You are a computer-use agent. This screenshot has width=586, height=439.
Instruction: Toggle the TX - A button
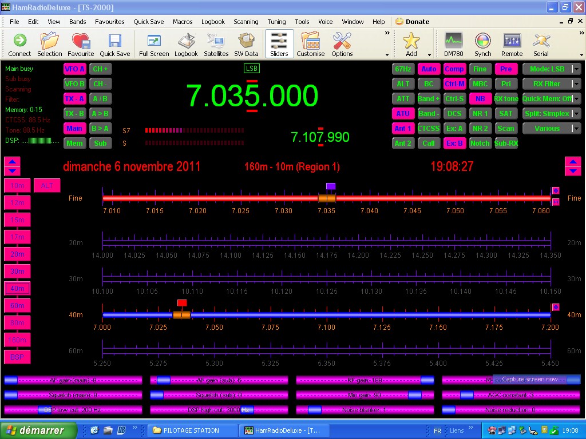(x=75, y=98)
